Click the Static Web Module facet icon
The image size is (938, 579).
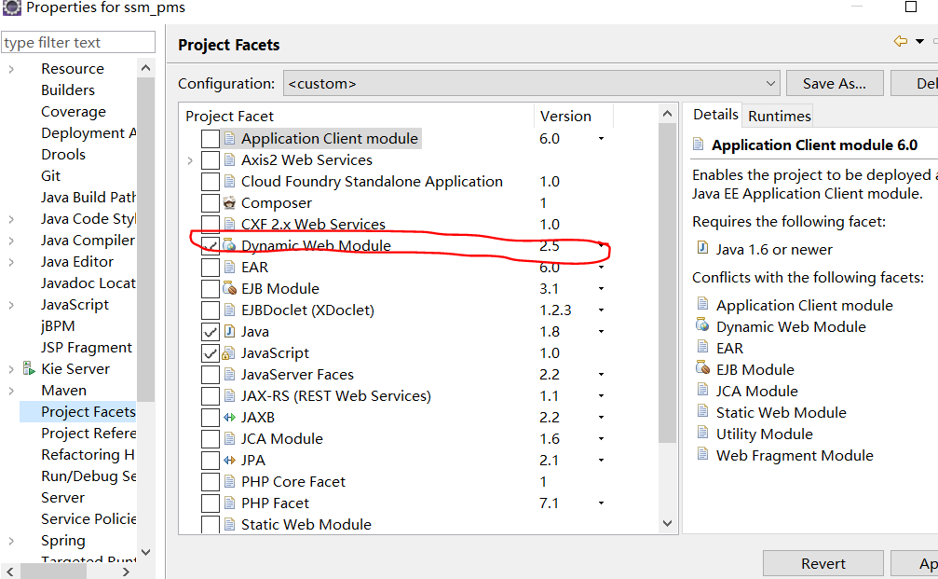click(229, 525)
